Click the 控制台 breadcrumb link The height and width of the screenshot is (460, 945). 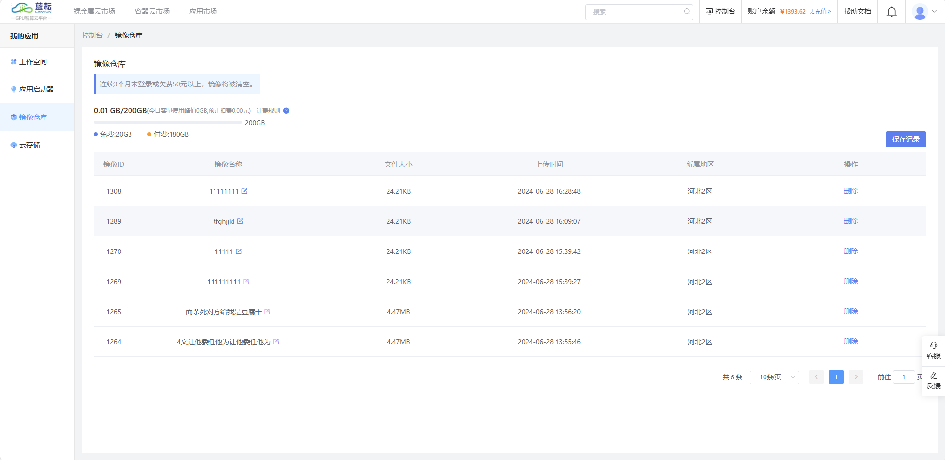pyautogui.click(x=92, y=35)
